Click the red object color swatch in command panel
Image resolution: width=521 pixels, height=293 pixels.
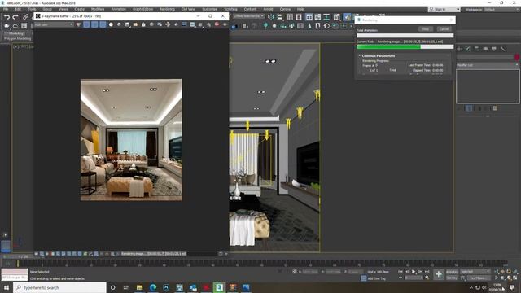517,57
